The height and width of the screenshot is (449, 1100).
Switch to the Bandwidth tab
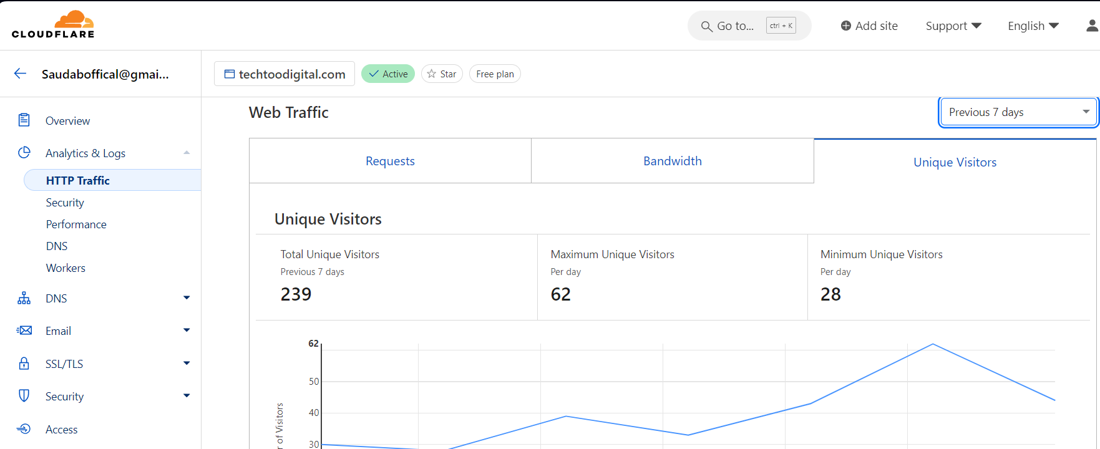[x=672, y=161]
